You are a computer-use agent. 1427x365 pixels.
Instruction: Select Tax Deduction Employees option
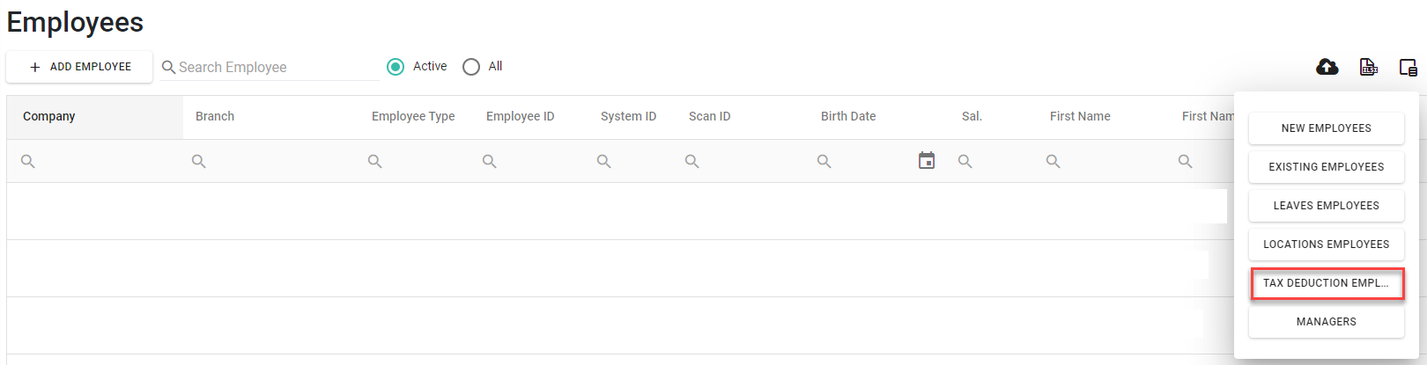[x=1326, y=283]
